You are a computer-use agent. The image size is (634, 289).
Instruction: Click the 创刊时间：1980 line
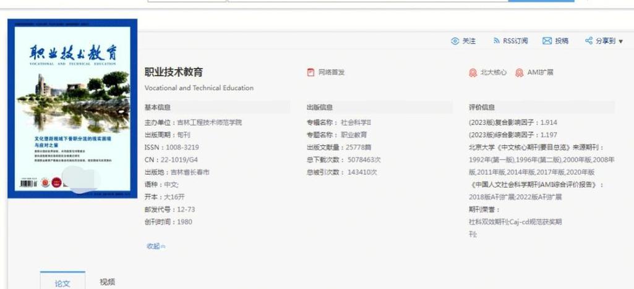(x=169, y=222)
